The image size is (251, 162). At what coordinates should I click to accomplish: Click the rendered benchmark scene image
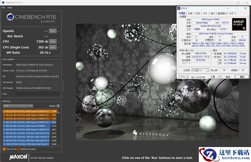click(x=157, y=82)
